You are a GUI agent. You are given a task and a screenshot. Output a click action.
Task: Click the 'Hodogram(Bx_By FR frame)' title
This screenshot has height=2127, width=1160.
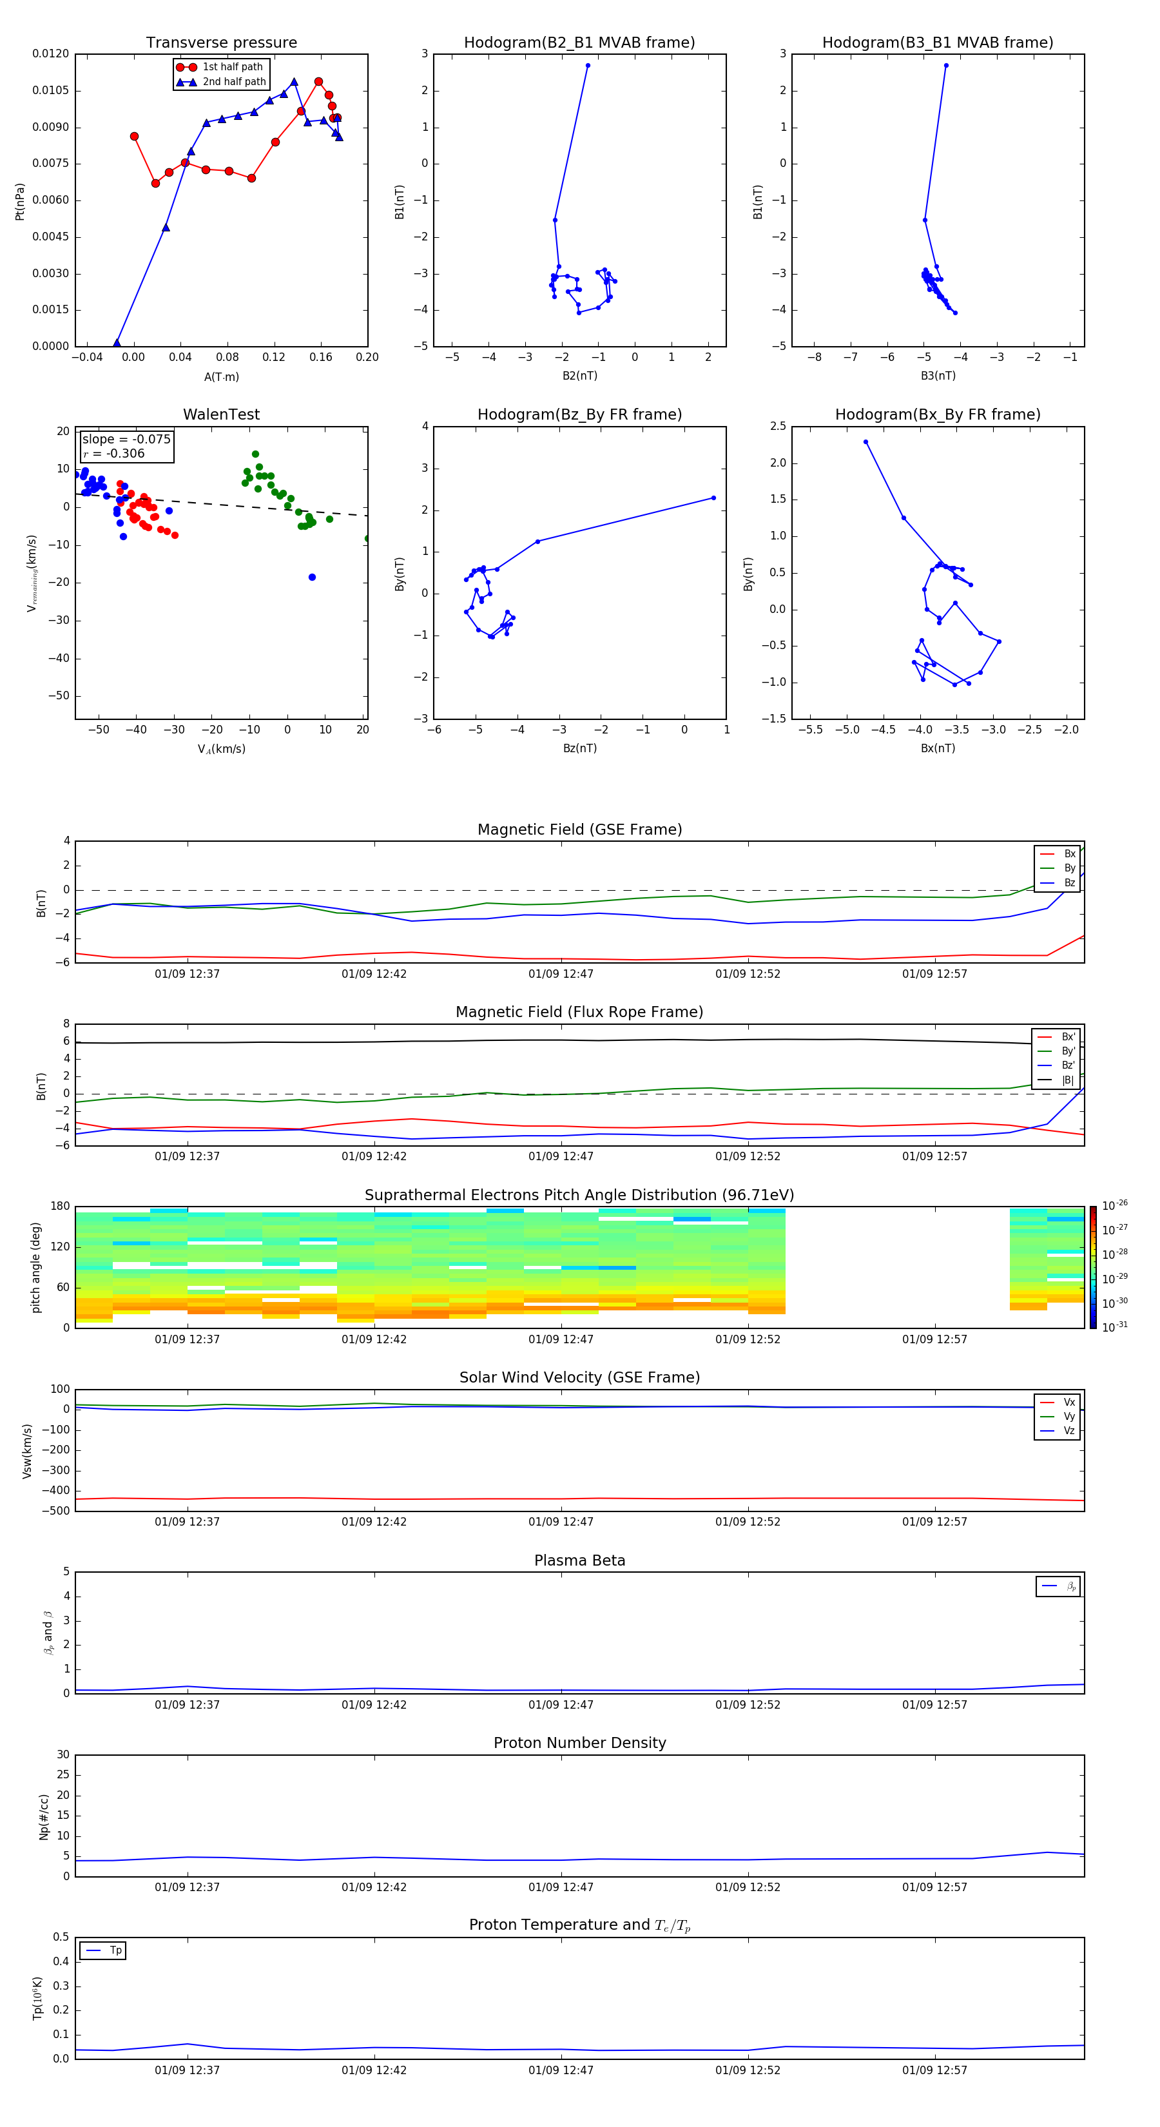tap(938, 414)
